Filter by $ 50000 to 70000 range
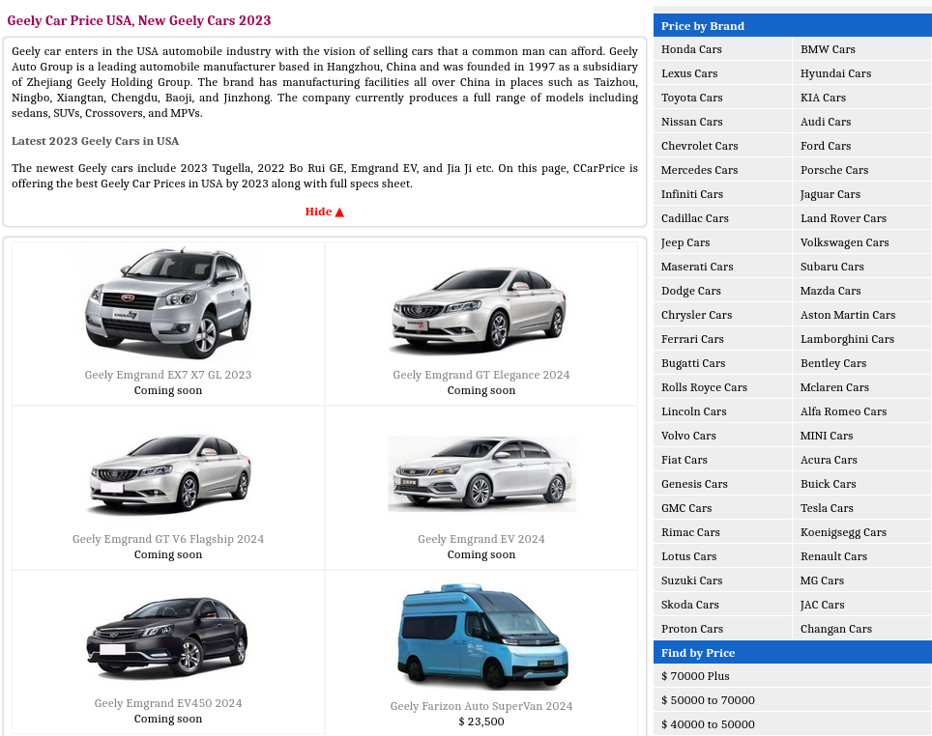 [708, 700]
